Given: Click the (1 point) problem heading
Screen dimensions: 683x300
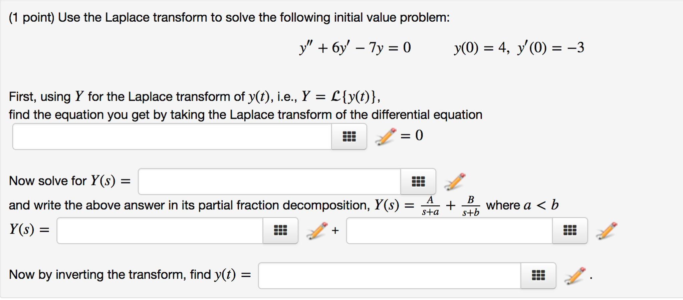Looking at the screenshot, I should click(30, 18).
